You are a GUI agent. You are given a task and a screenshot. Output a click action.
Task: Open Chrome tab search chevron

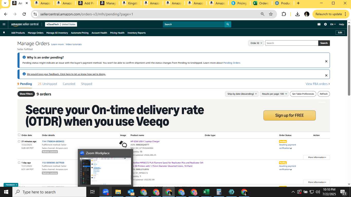(5, 3)
